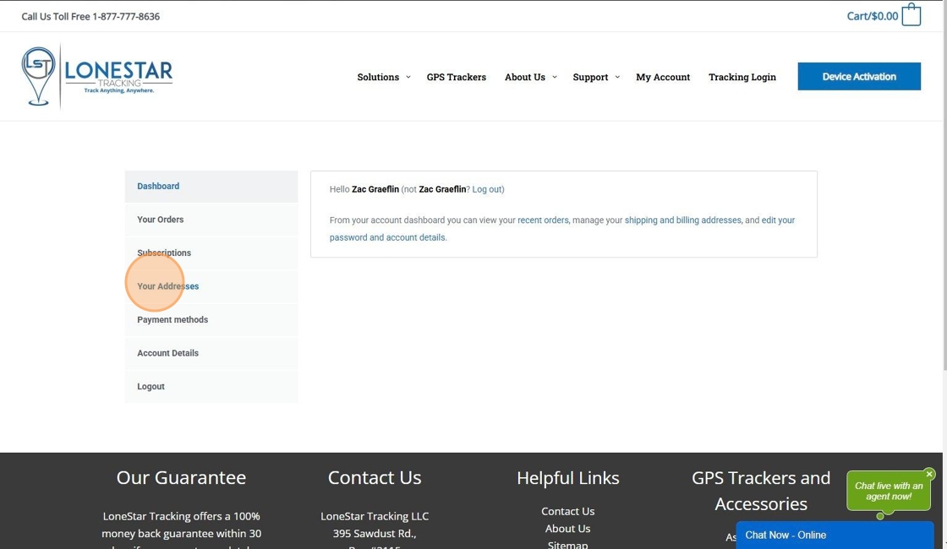Screen dimensions: 947x549
Task: Open Subscriptions in account sidebar
Action: click(x=211, y=253)
